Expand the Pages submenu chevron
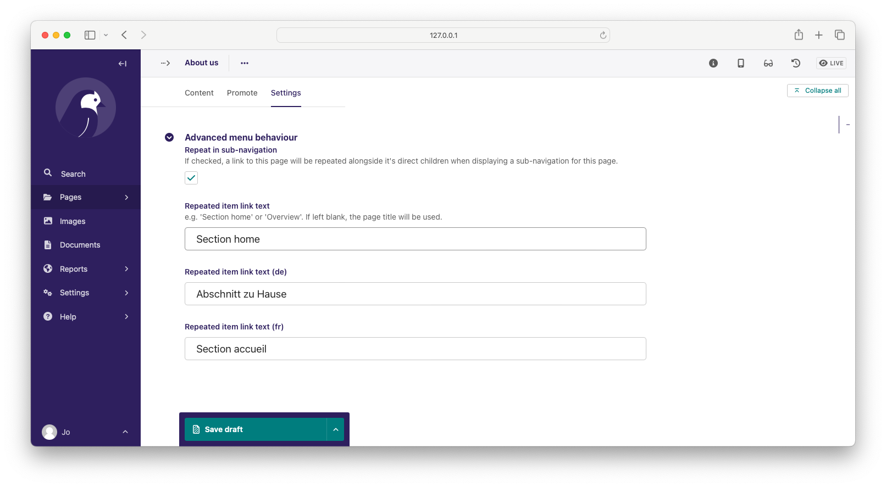This screenshot has width=886, height=487. (x=126, y=197)
